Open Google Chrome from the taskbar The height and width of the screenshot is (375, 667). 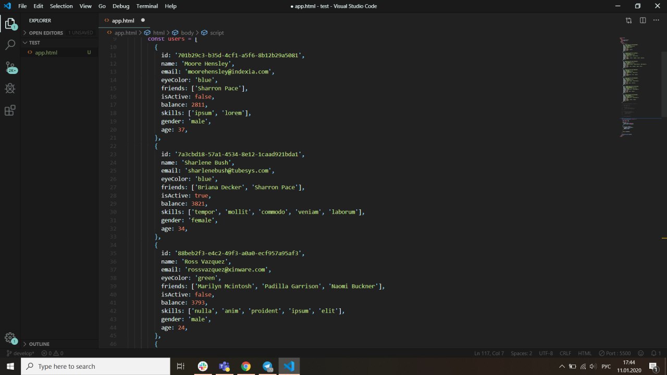coord(246,366)
